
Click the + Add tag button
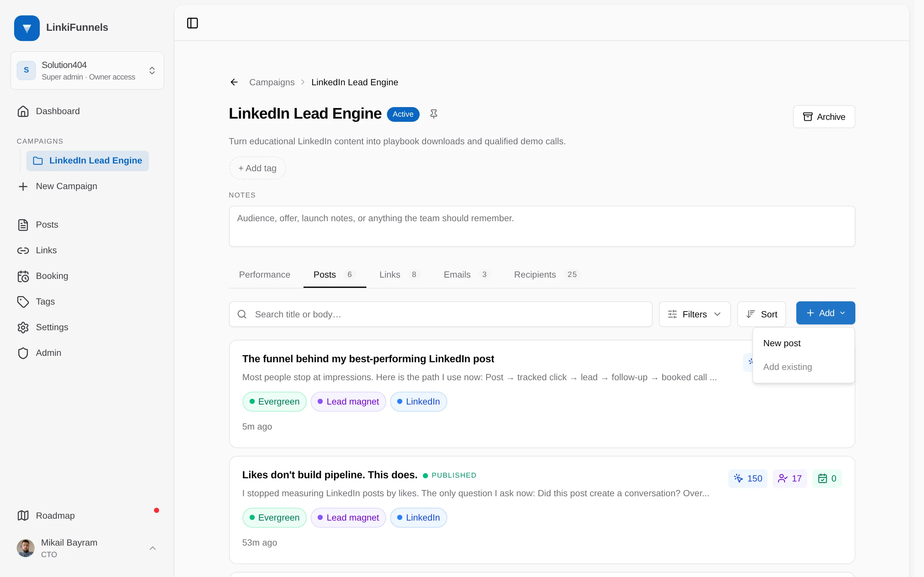click(x=257, y=168)
